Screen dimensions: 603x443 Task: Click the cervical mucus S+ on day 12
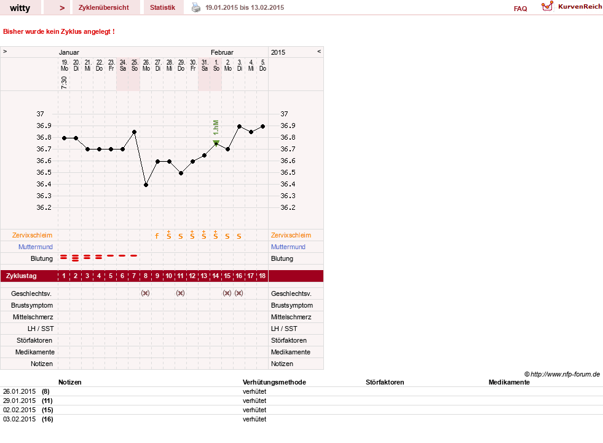[x=192, y=235]
